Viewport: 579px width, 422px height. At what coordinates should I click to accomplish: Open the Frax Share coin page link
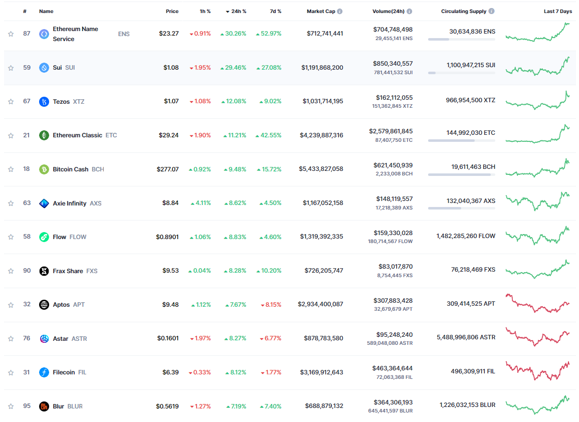pos(68,271)
